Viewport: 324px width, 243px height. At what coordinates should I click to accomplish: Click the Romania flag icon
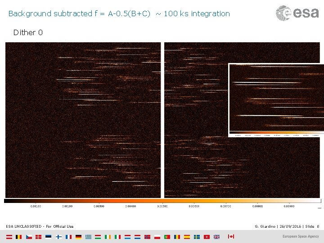click(x=177, y=237)
